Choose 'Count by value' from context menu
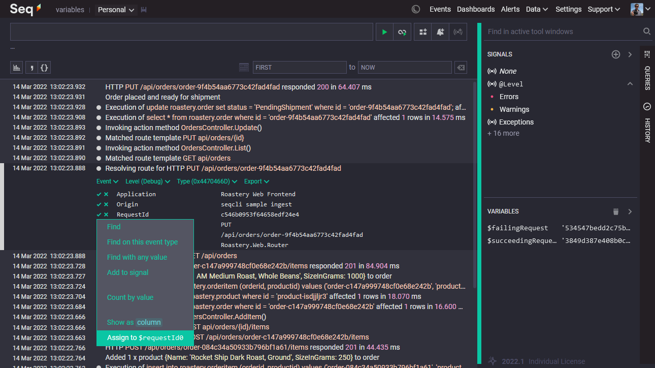This screenshot has width=655, height=368. (130, 297)
